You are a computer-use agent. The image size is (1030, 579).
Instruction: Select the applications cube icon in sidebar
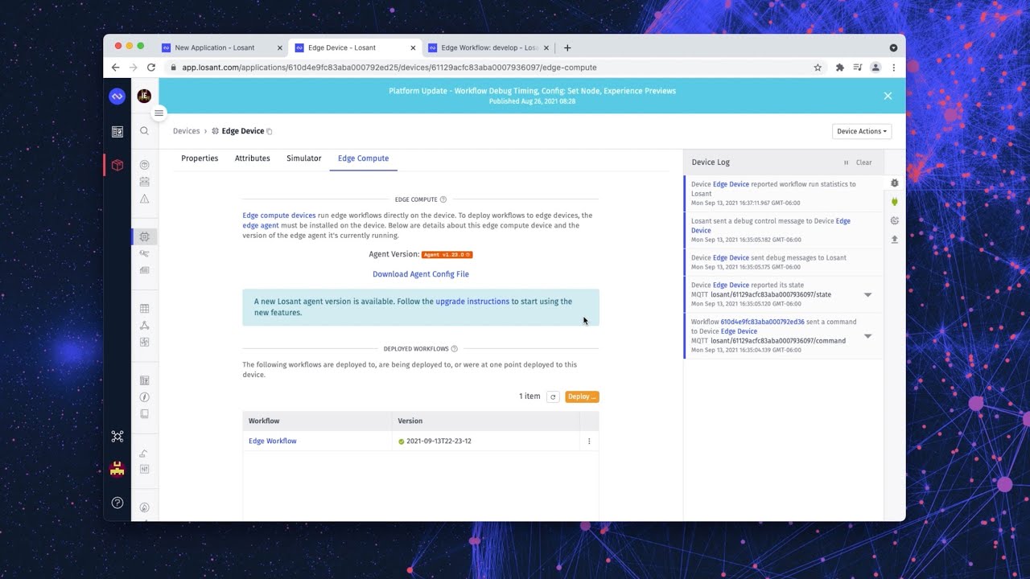(117, 165)
